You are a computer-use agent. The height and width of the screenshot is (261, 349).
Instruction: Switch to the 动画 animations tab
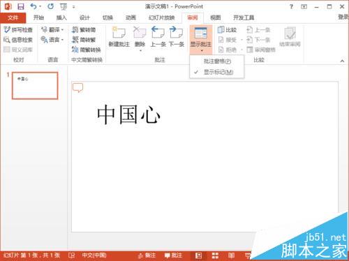coord(131,17)
